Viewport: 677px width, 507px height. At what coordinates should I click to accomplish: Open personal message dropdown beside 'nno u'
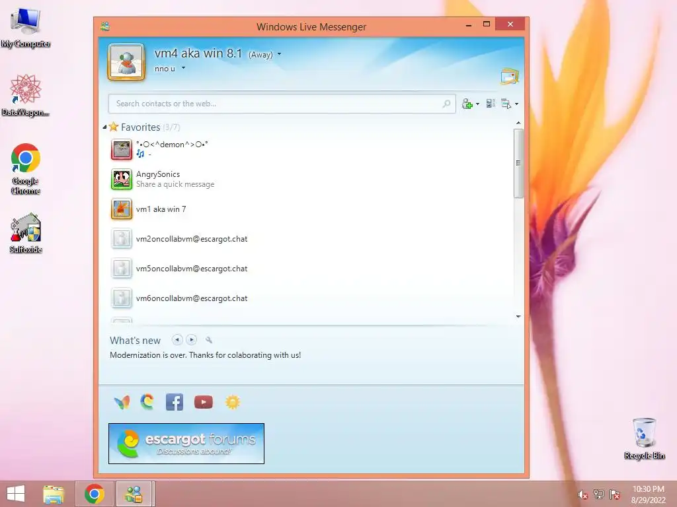tap(184, 68)
